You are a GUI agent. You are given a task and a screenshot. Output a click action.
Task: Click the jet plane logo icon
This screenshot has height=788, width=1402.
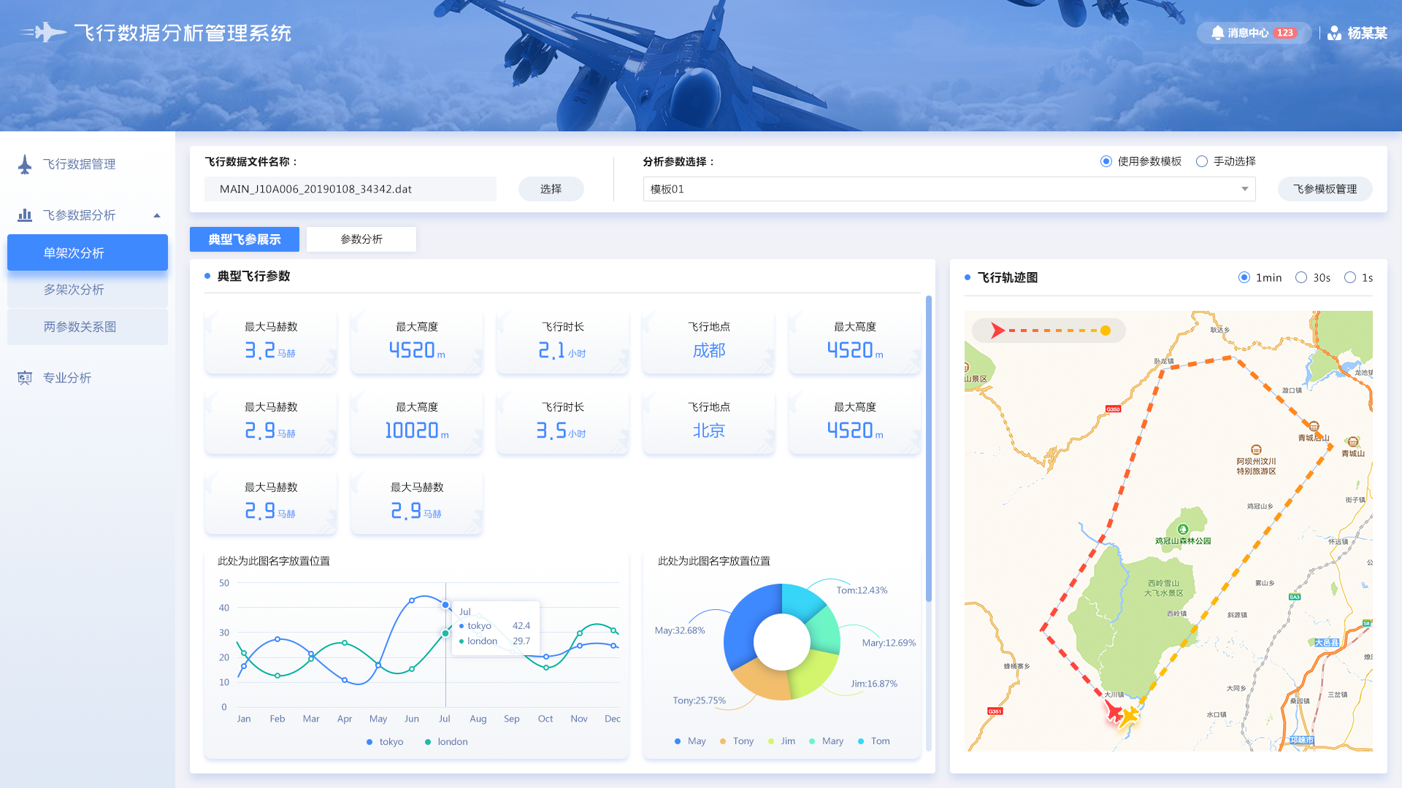pyautogui.click(x=44, y=33)
